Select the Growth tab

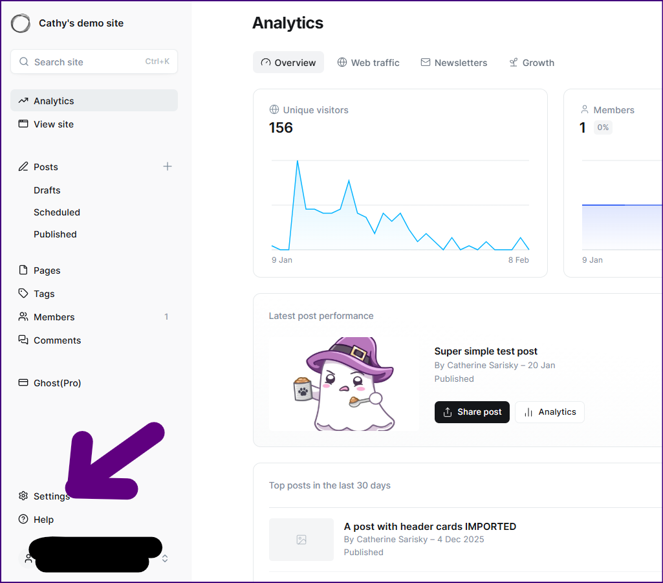[x=531, y=63]
